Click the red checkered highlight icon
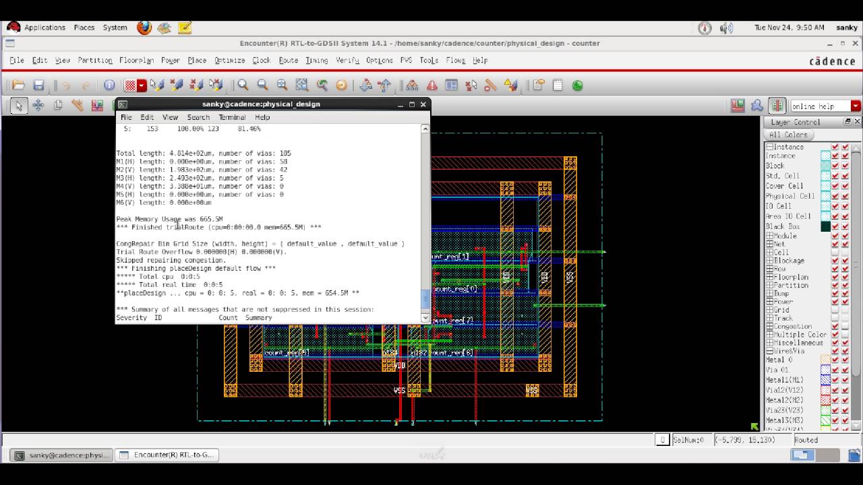This screenshot has width=863, height=485. pyautogui.click(x=131, y=86)
